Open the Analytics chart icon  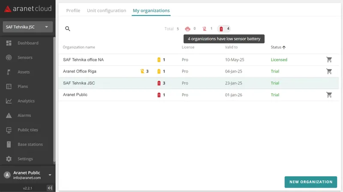coord(9,101)
